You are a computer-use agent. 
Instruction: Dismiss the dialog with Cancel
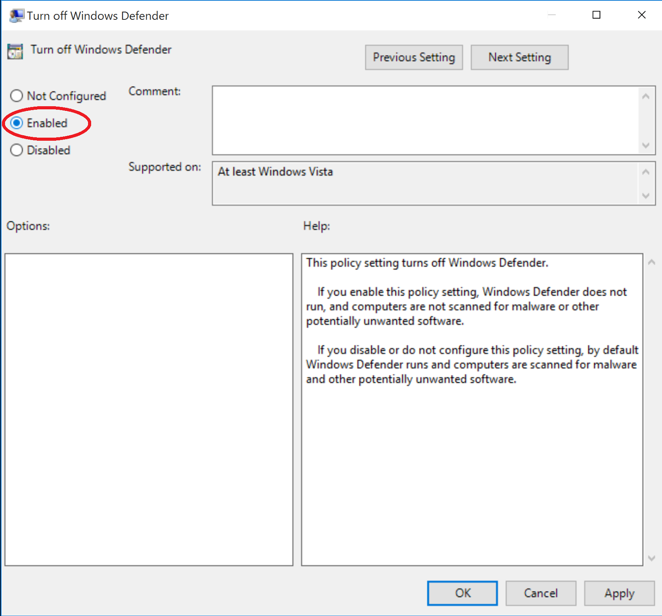[541, 593]
